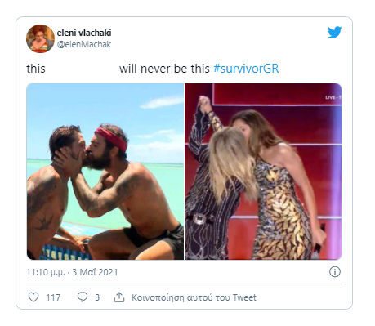Open replies via the speech bubble icon
The height and width of the screenshot is (326, 375).
tap(83, 297)
